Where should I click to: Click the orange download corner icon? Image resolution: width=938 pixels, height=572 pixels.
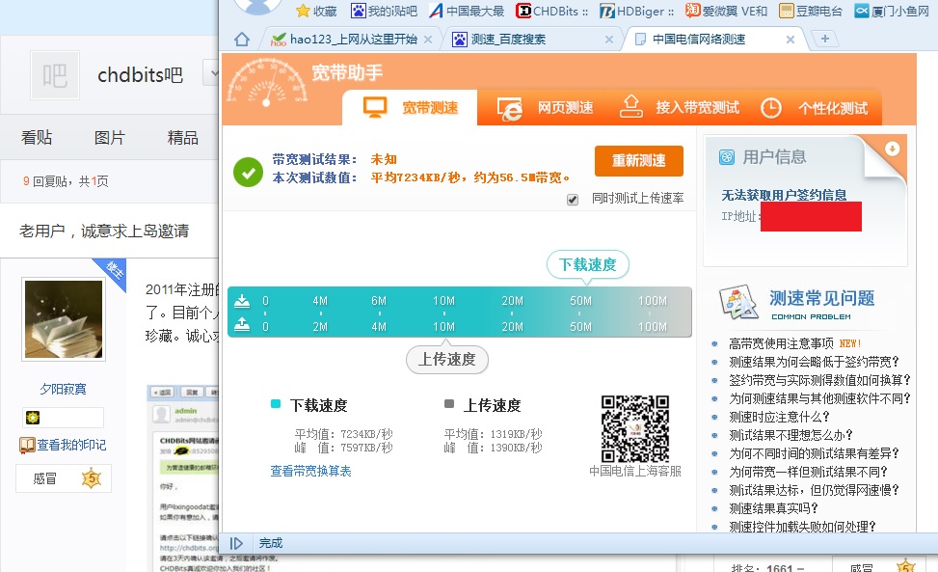coord(892,149)
